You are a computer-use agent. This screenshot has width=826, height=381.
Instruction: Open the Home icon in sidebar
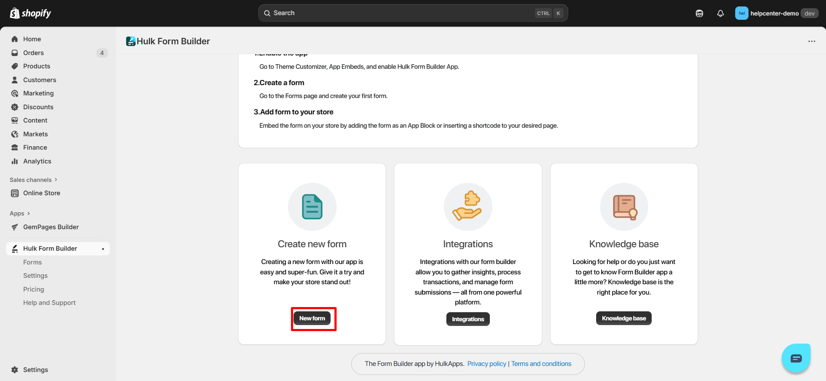point(15,39)
